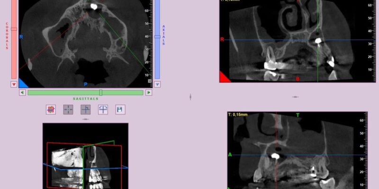
Task: Click the red B orientation marker in coronal view
Action: click(x=298, y=79)
